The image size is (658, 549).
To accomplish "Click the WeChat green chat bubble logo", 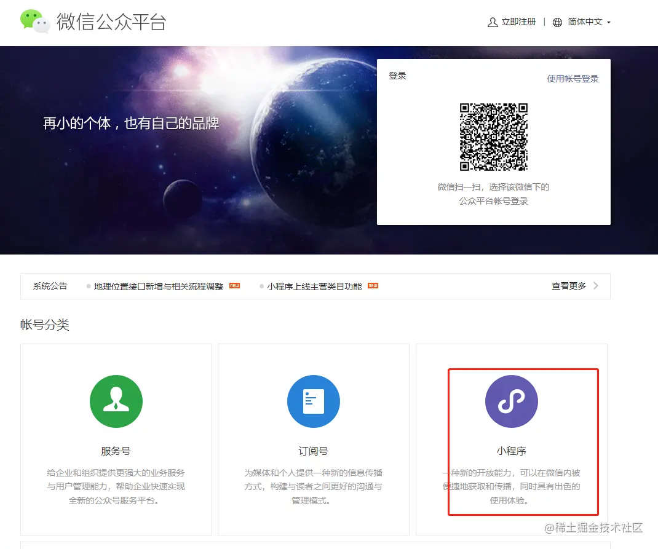I will click(x=35, y=22).
